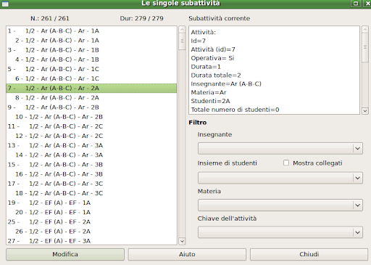
Task: Click the details panel scroll-down arrow
Action: [365, 111]
